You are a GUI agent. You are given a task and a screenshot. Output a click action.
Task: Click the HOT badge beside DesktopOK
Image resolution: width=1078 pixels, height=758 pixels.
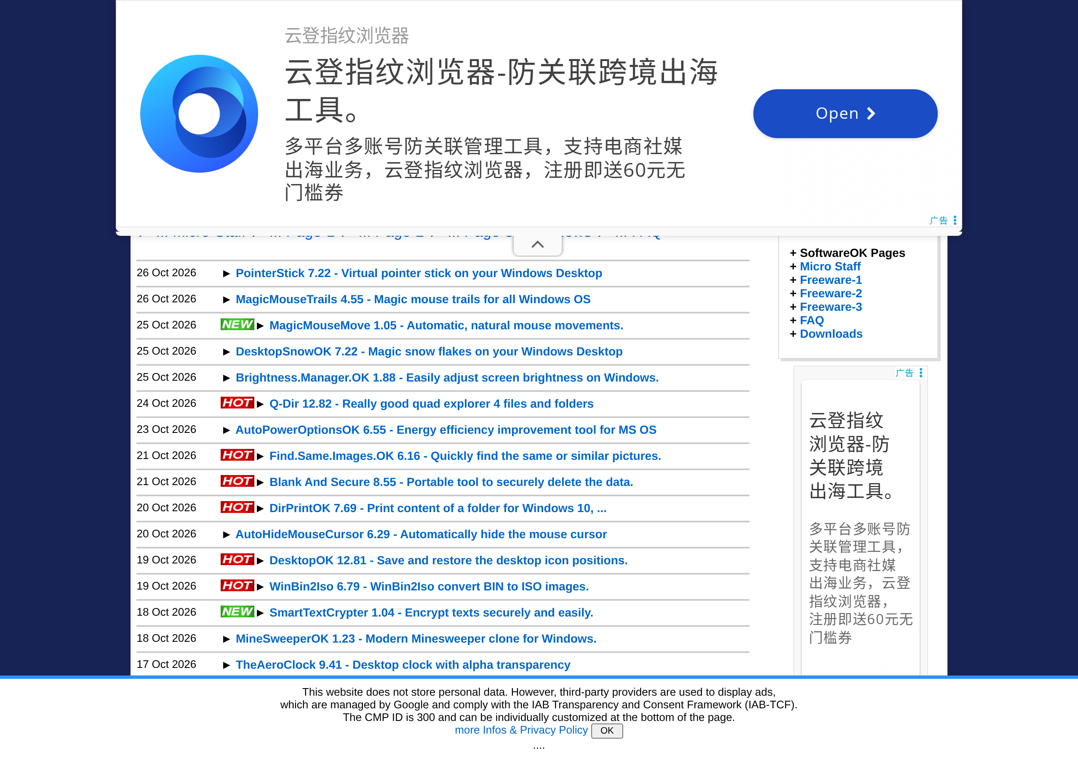(x=237, y=559)
